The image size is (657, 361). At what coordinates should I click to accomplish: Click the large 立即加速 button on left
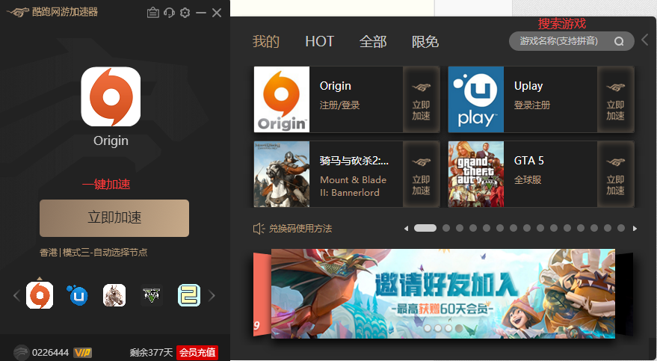(114, 218)
